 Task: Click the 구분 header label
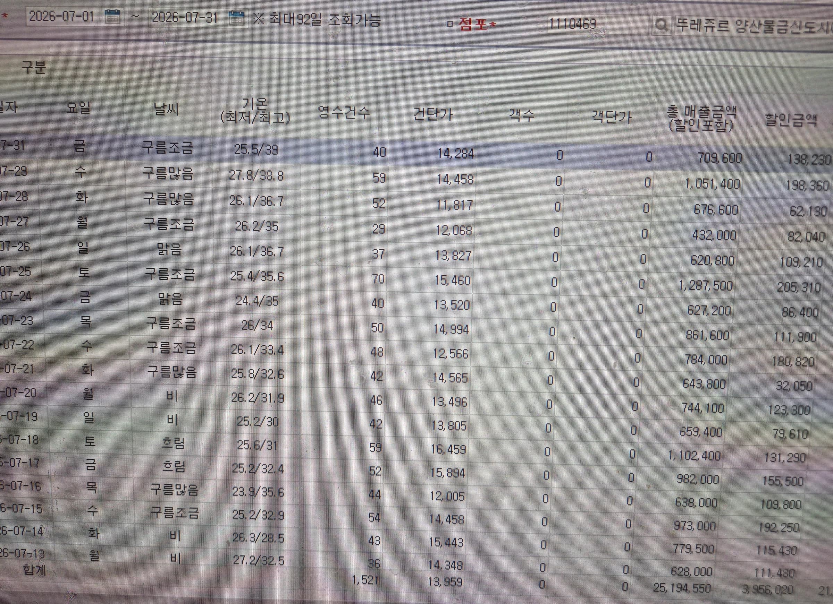click(34, 67)
